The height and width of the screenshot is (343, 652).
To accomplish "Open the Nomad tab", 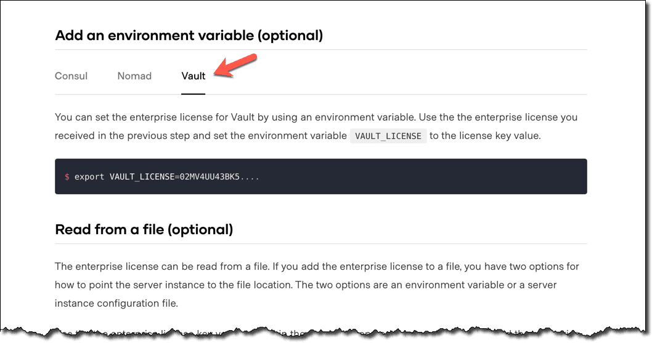I will pyautogui.click(x=134, y=76).
